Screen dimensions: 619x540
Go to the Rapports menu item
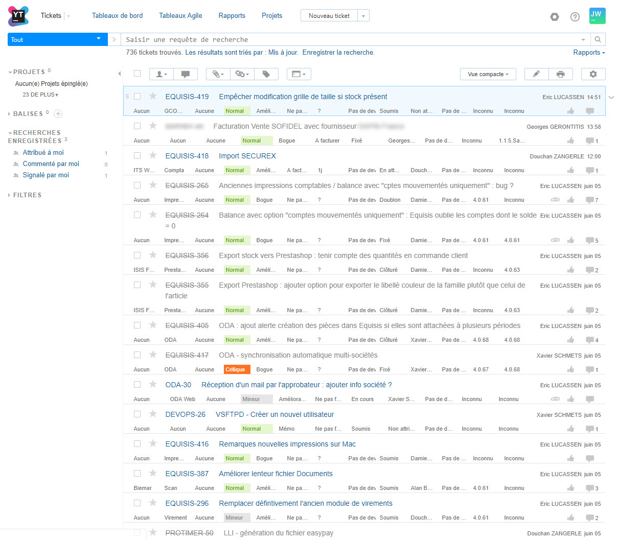[x=232, y=16]
